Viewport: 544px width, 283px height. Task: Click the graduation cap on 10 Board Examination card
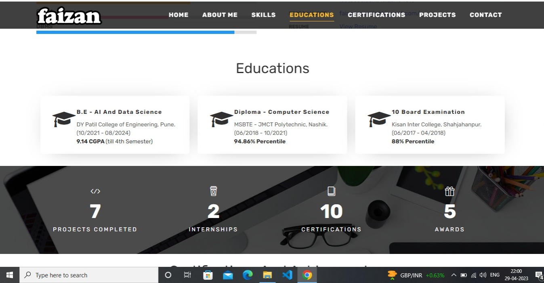379,118
